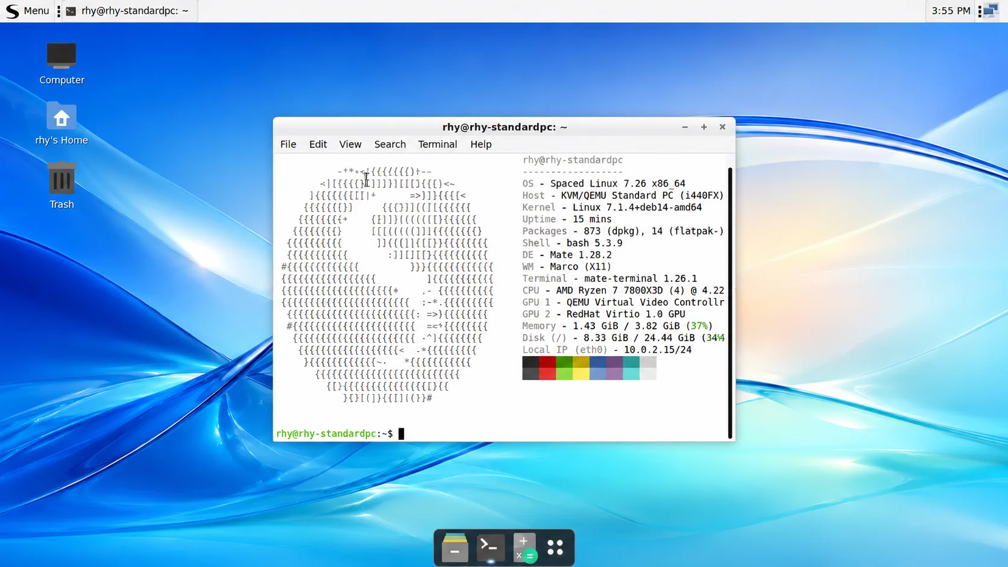Click the green color block in the terminal
The height and width of the screenshot is (567, 1008).
564,368
